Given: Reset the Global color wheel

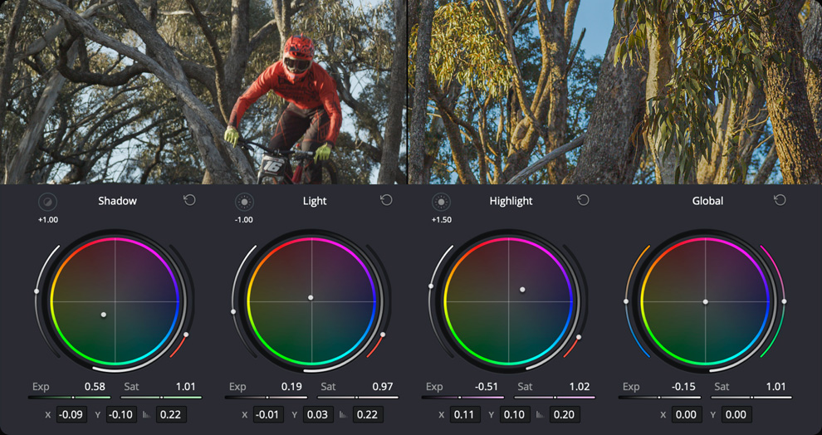Looking at the screenshot, I should point(780,201).
